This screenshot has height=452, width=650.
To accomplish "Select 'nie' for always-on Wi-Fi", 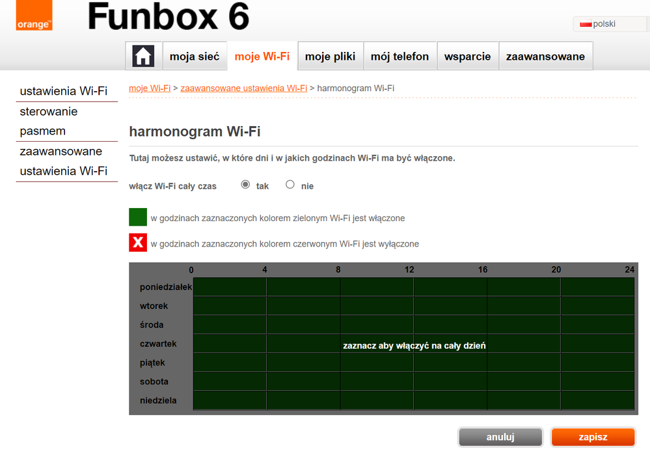I will click(290, 184).
